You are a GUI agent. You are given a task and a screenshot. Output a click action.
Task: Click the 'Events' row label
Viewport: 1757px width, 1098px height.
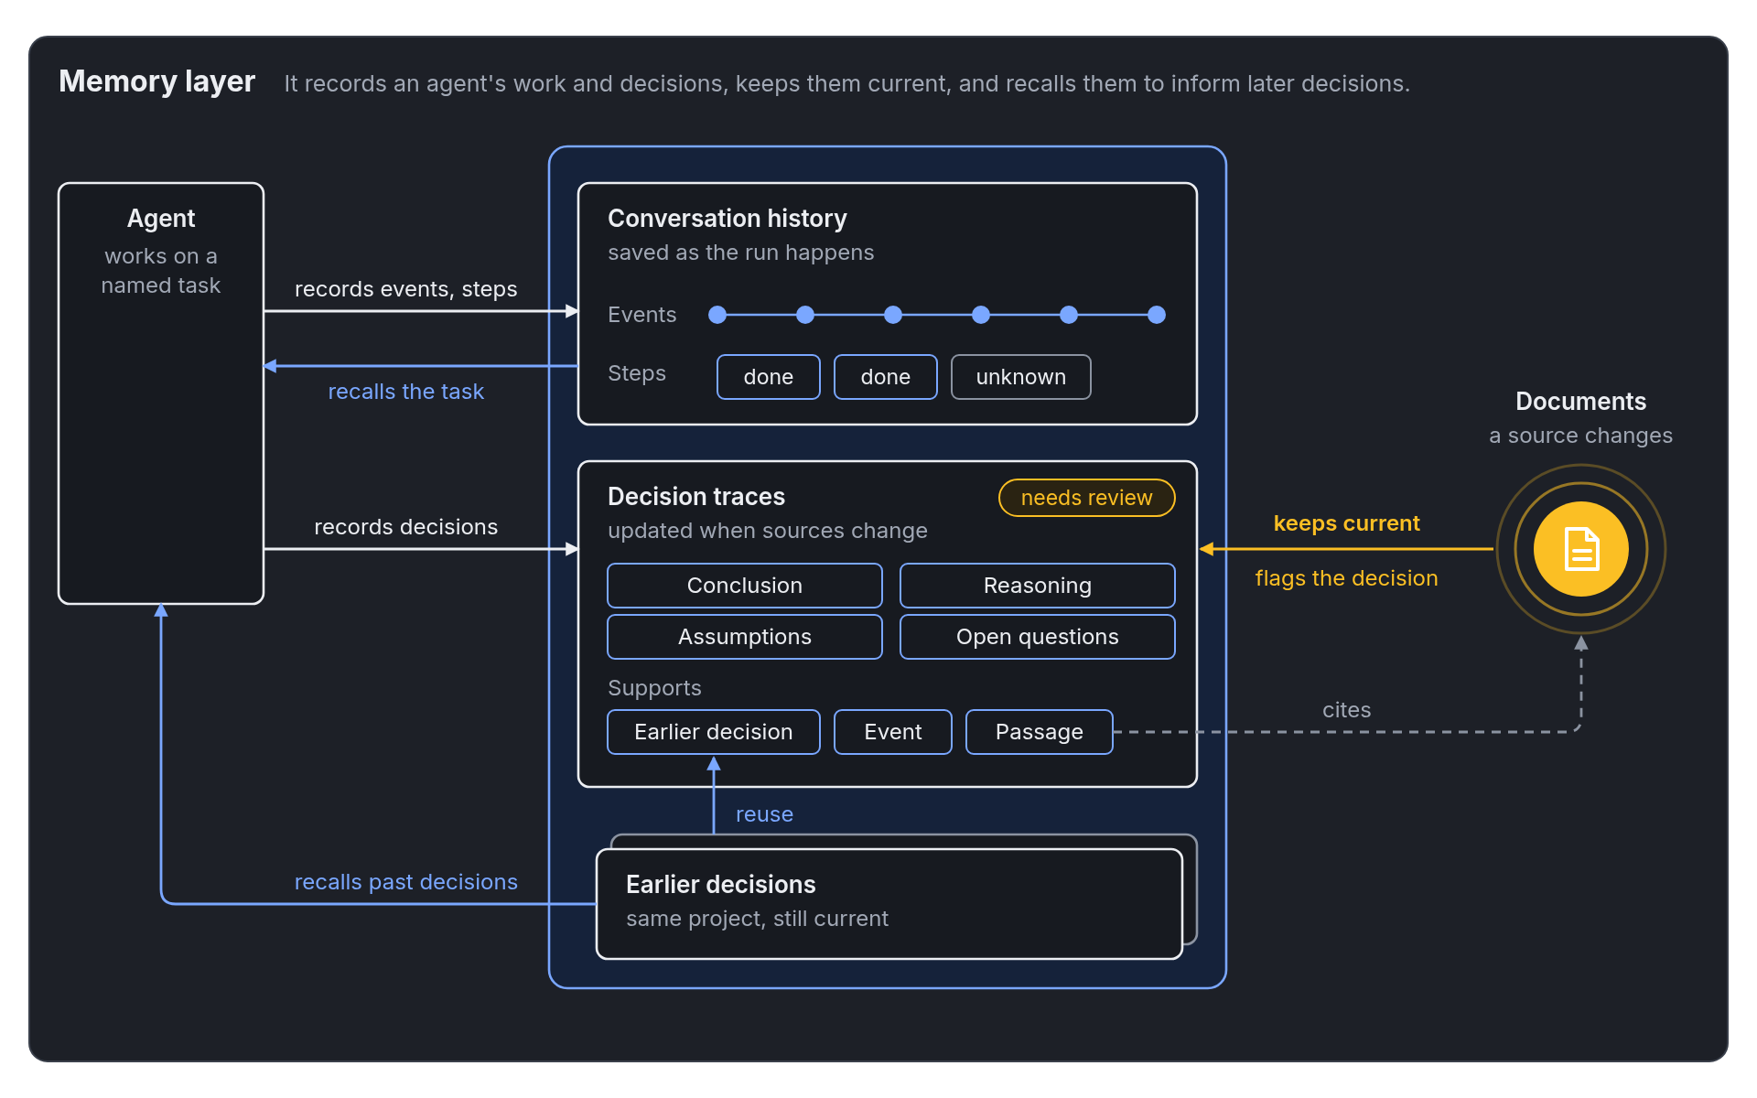tap(641, 315)
